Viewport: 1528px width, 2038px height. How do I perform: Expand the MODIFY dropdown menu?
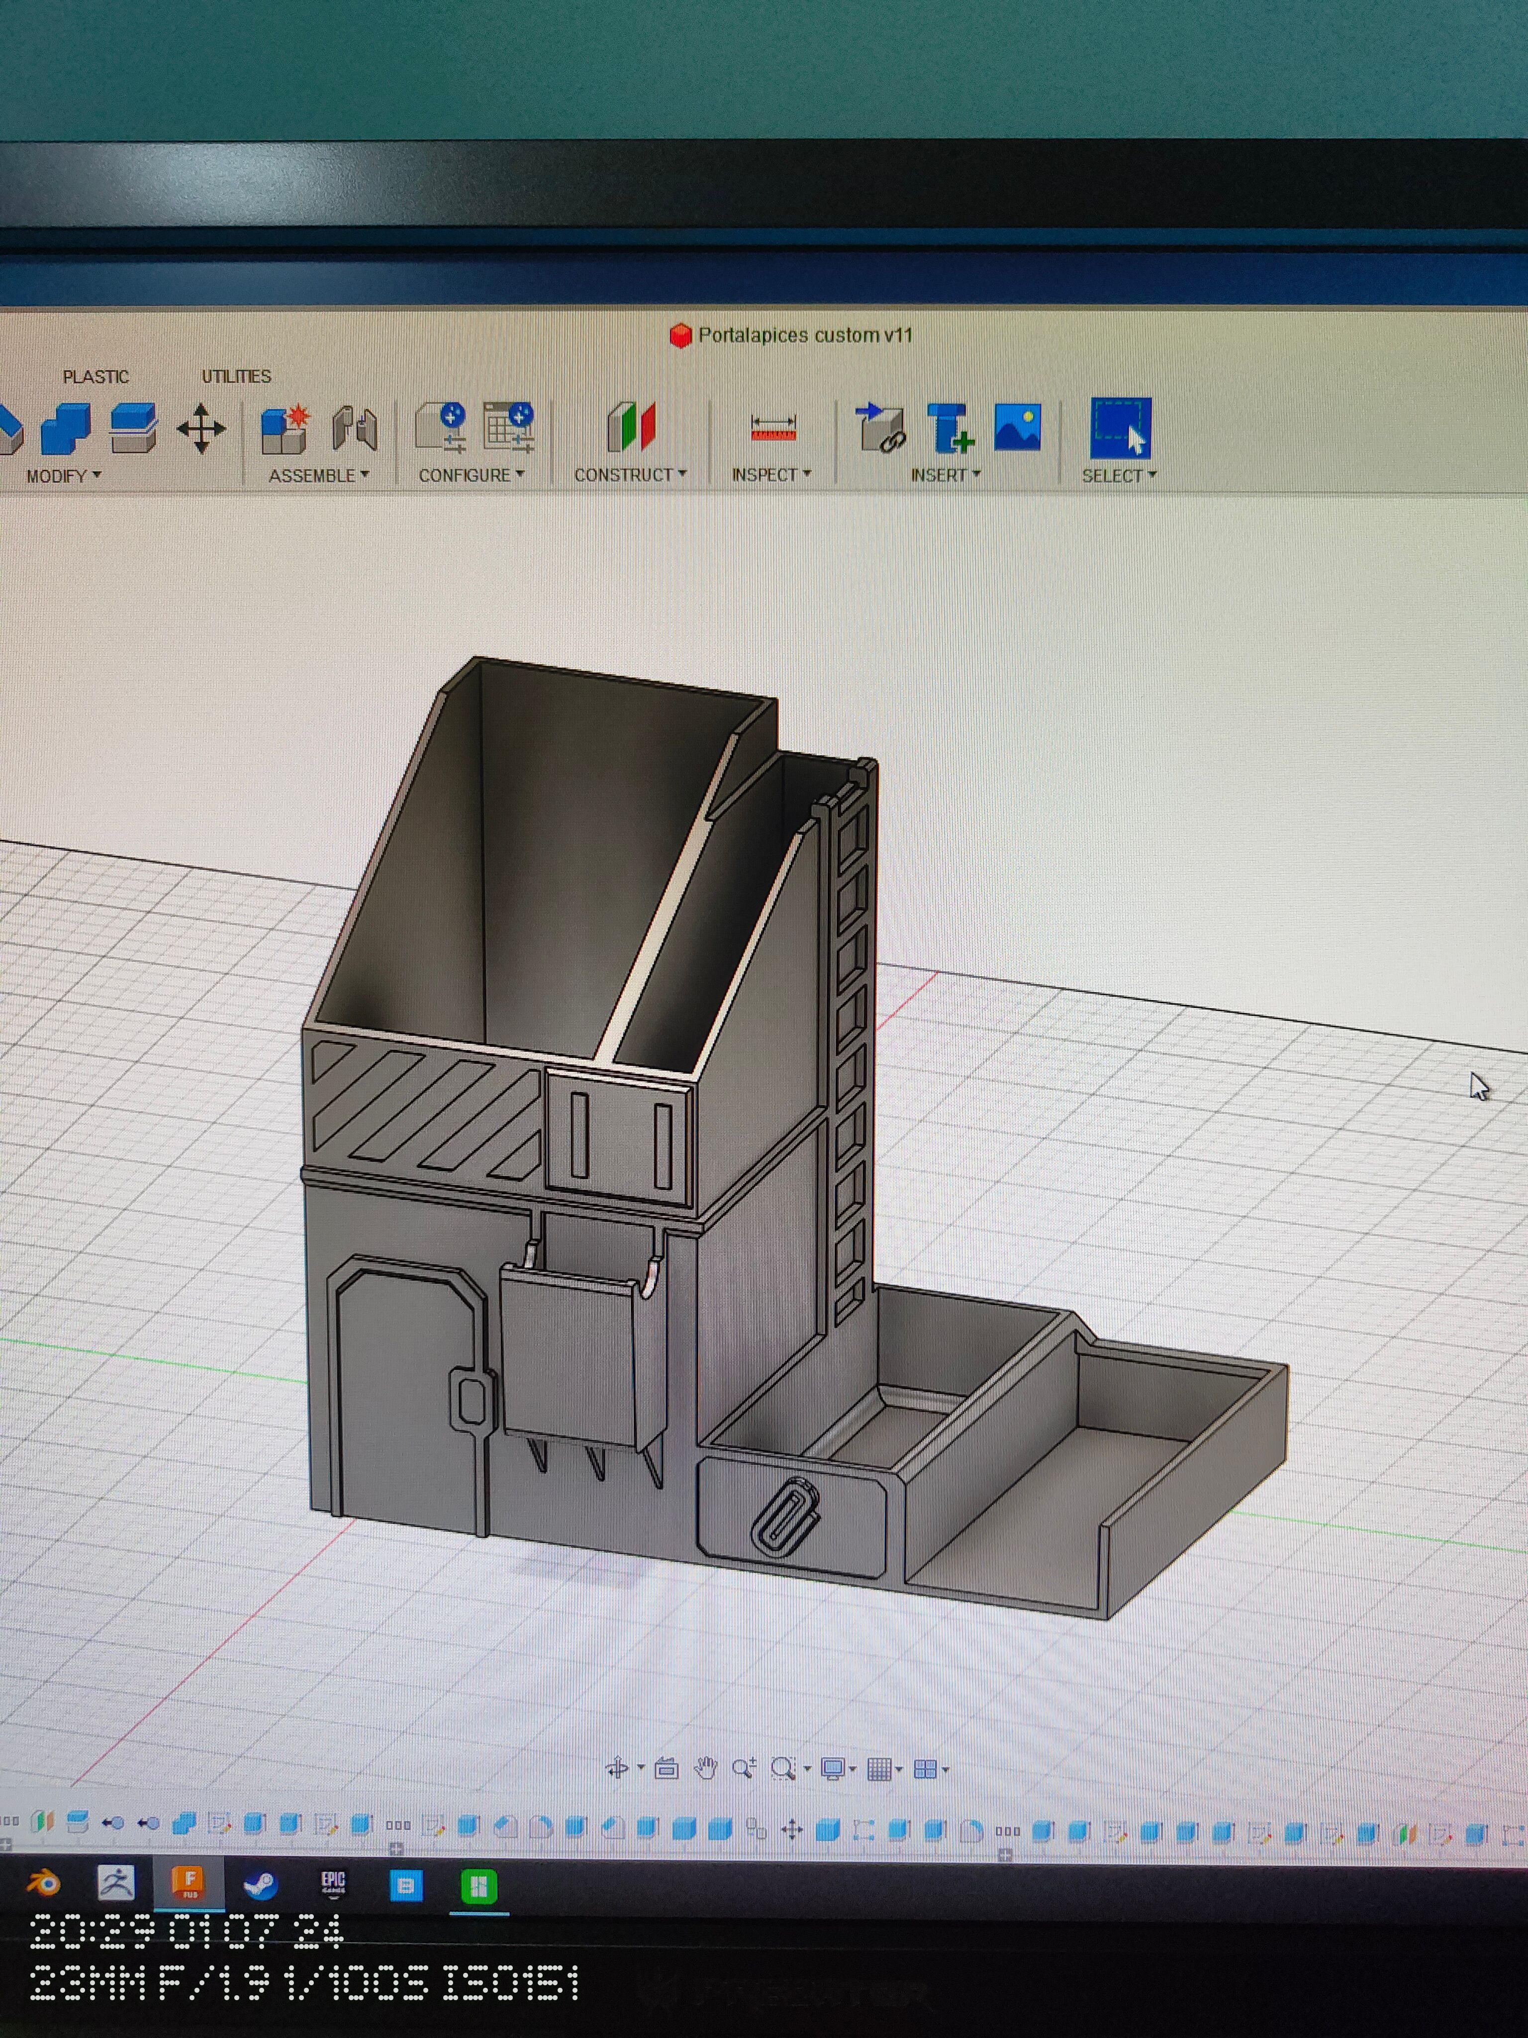pos(64,476)
